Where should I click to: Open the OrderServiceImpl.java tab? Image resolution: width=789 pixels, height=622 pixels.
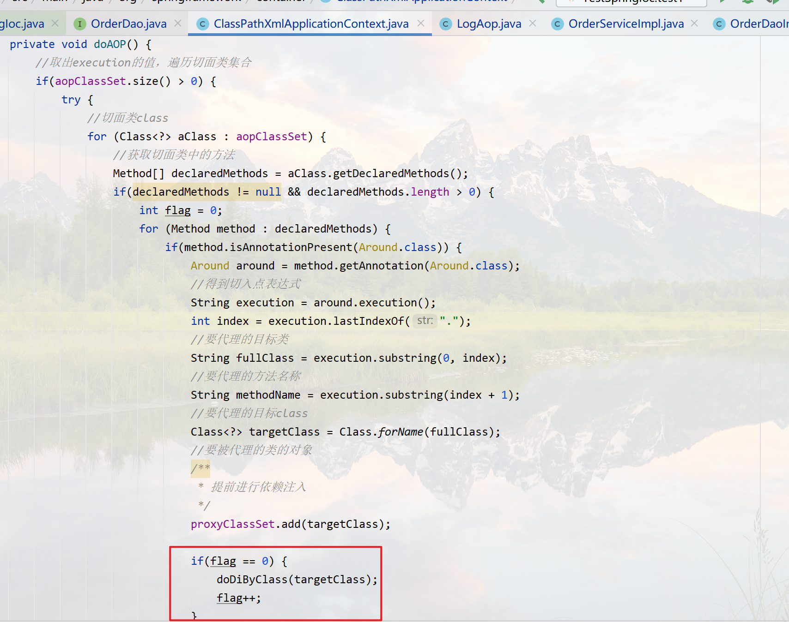point(626,24)
